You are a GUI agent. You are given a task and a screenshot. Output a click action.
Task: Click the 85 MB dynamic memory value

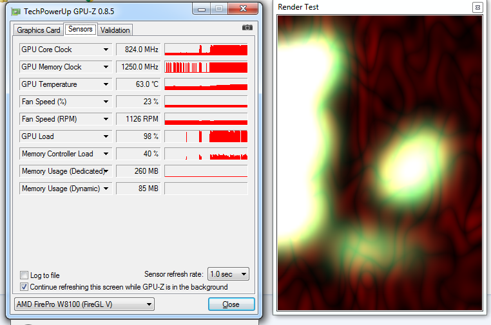[x=138, y=189]
